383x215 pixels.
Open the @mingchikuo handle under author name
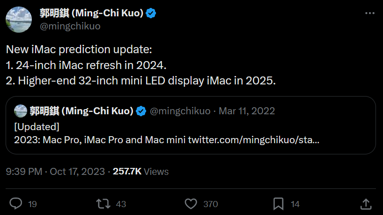click(70, 26)
